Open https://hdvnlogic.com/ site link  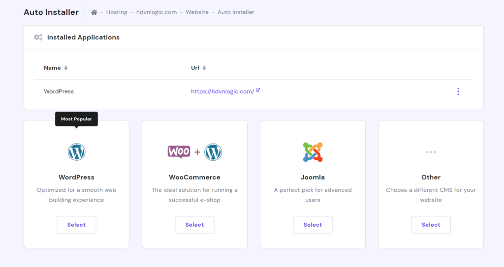coord(222,91)
